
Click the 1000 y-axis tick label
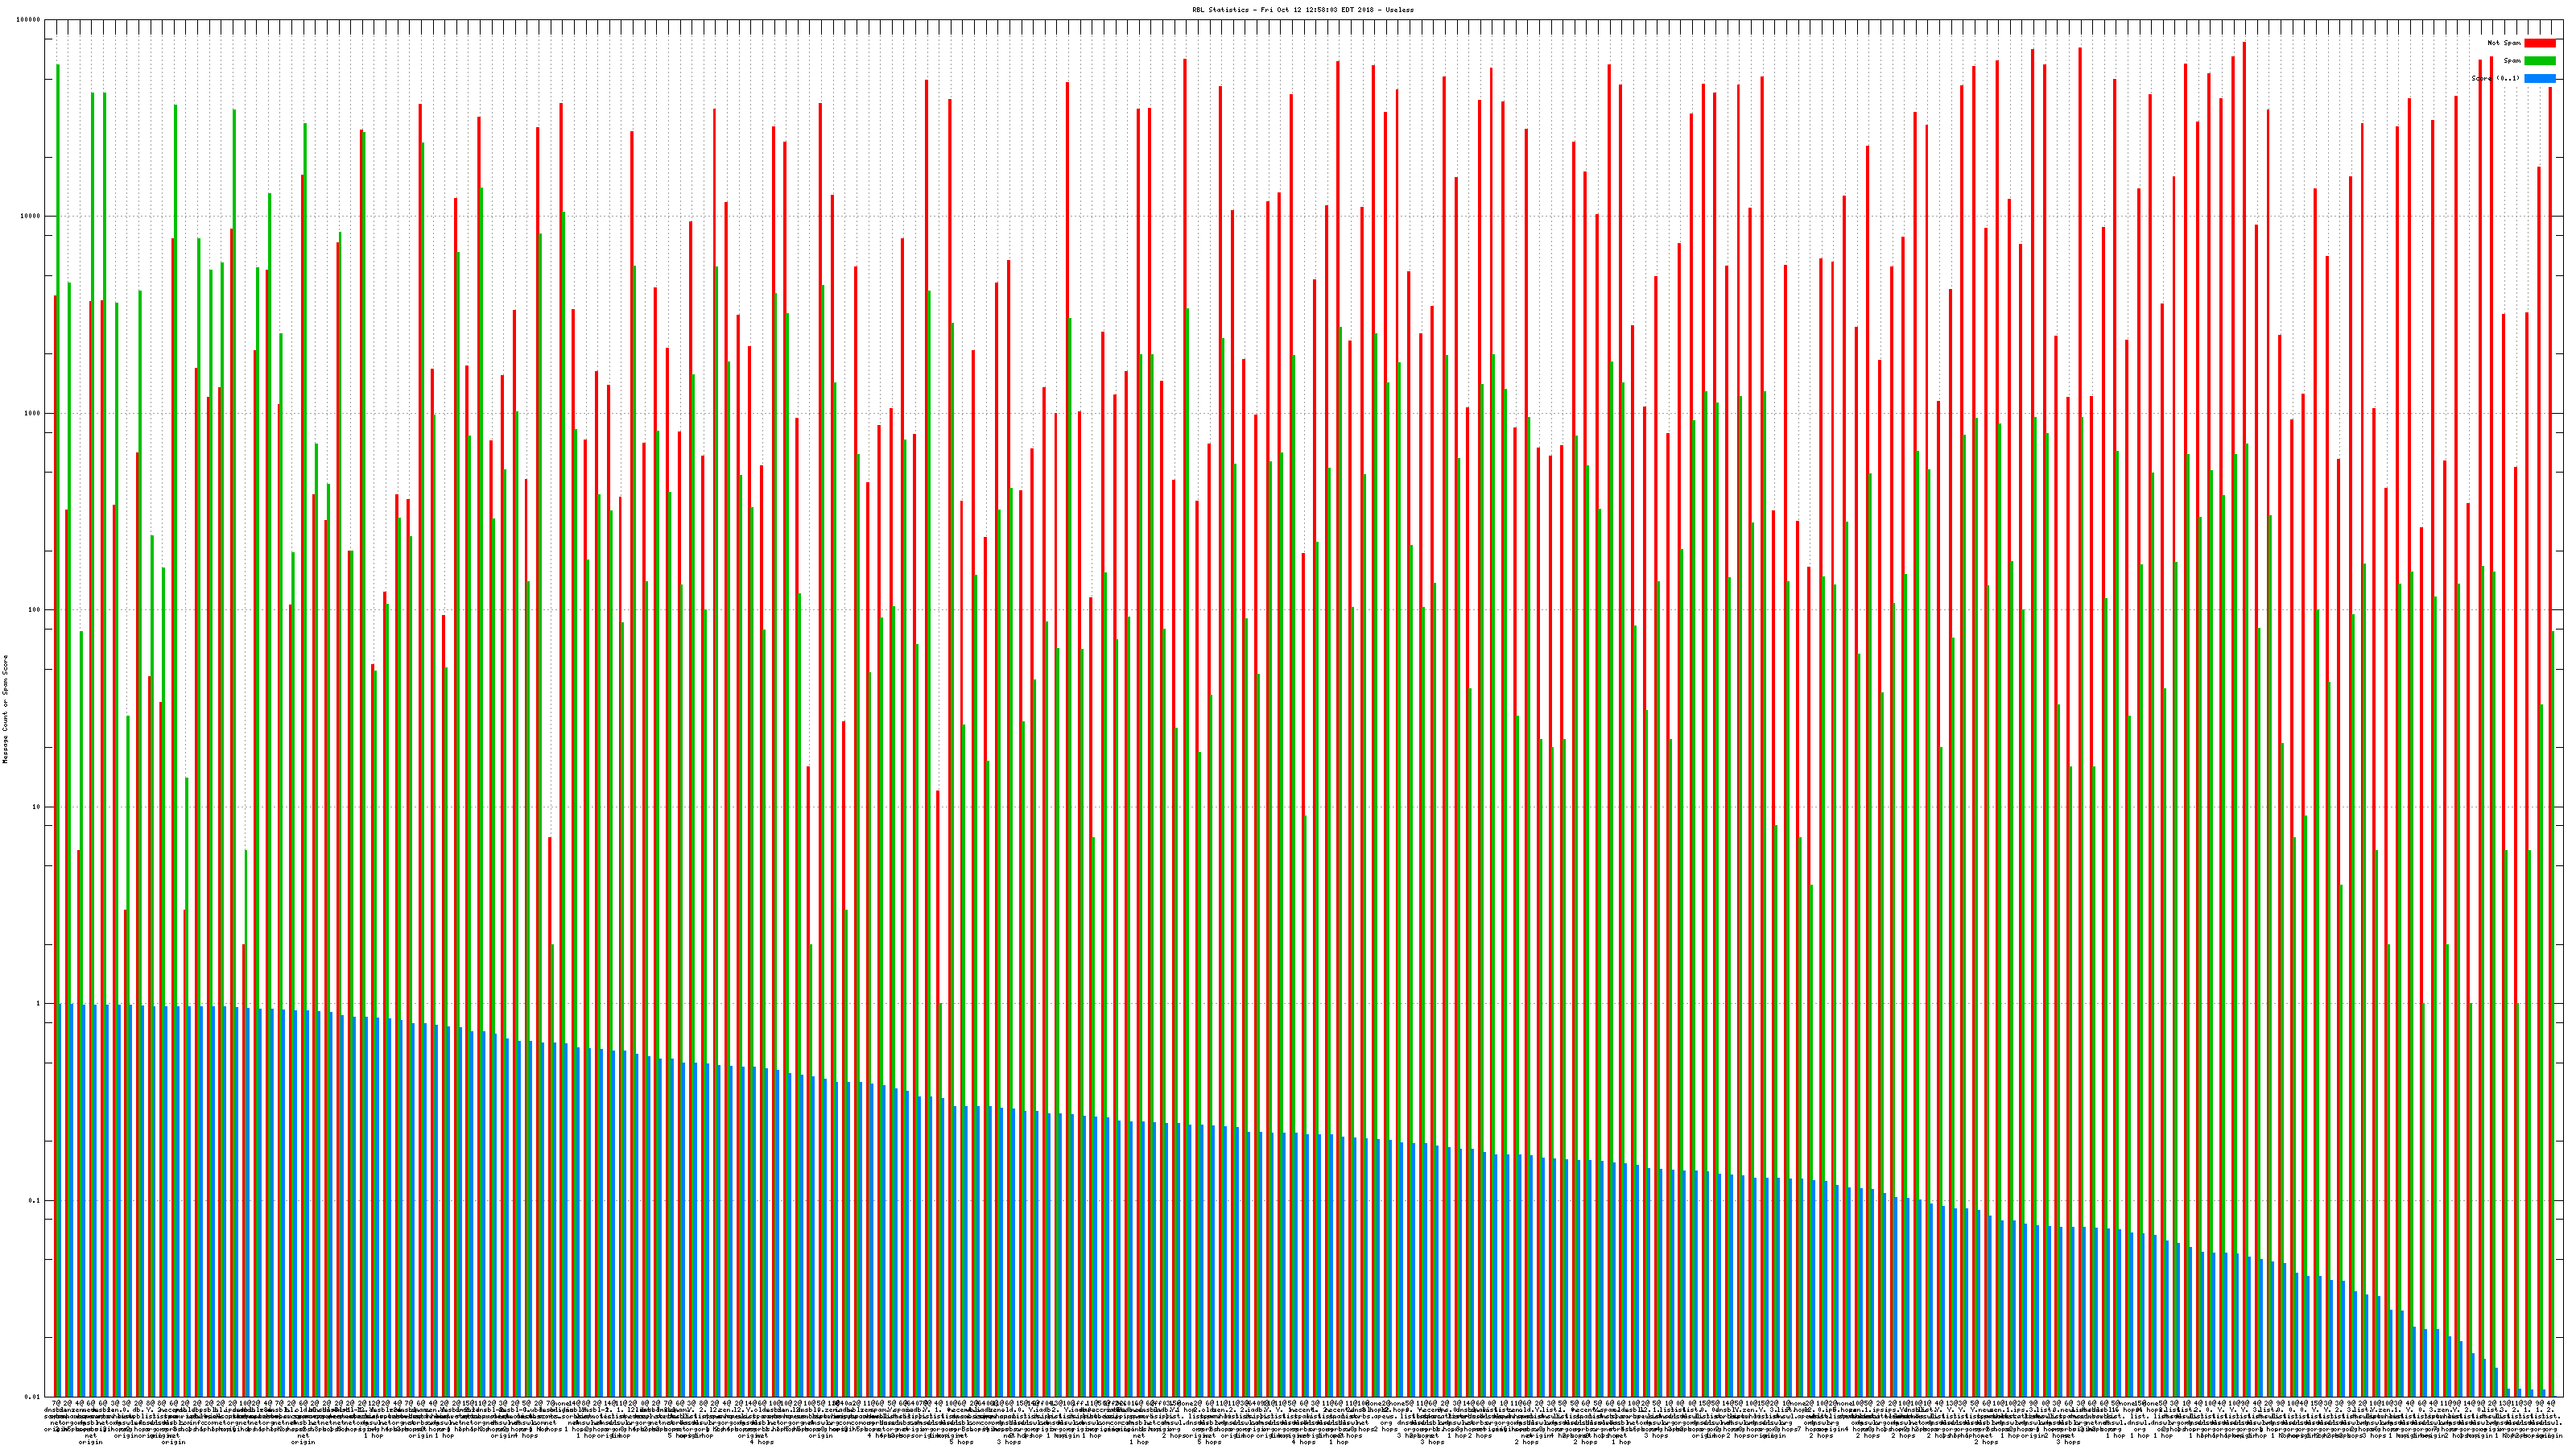(x=33, y=413)
